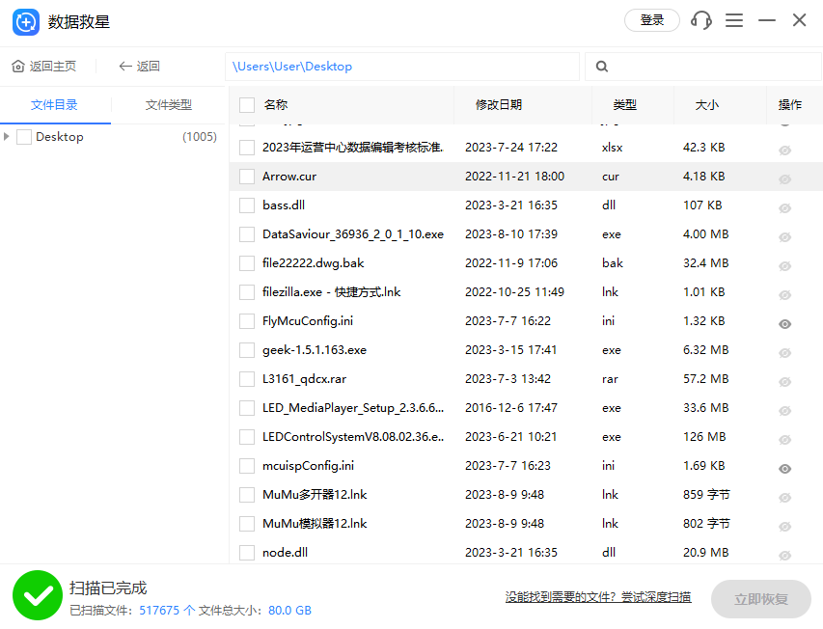Click the 数据救星 app logo
823x629 pixels.
coord(23,20)
